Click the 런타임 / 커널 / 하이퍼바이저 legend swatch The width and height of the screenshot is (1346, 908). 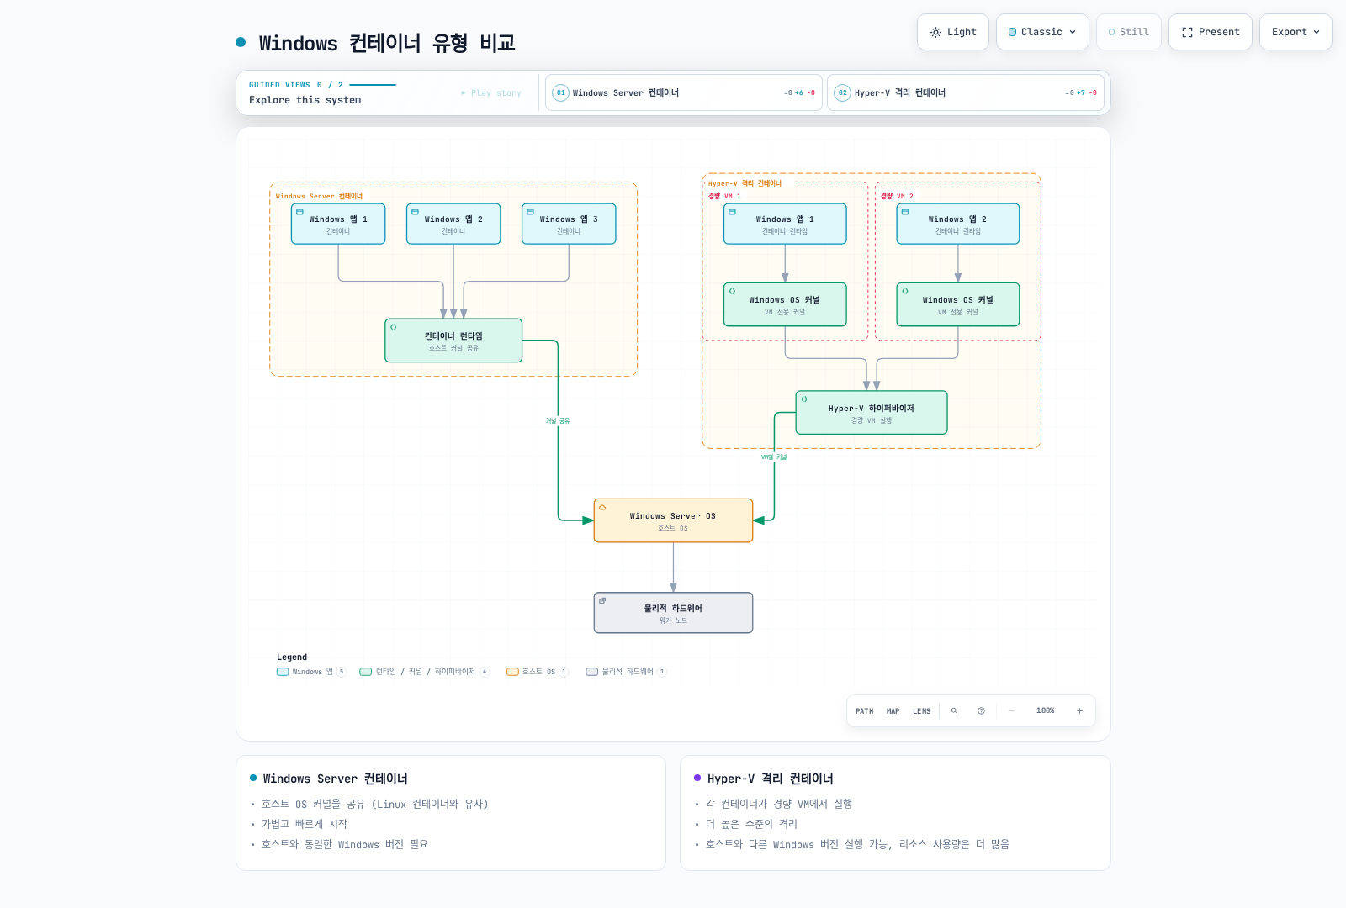(365, 672)
